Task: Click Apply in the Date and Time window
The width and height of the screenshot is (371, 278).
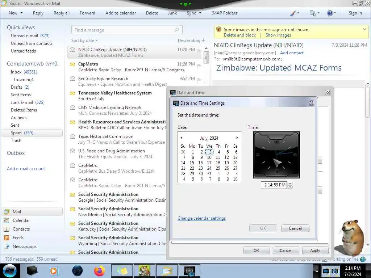Action: tap(315, 250)
